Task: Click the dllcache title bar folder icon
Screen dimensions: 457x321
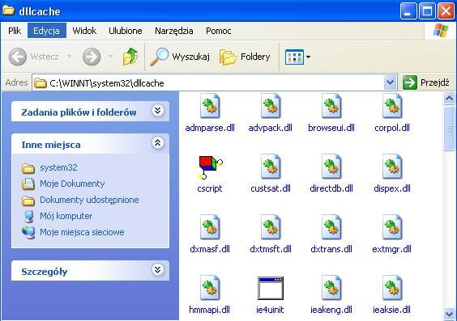Action: (8, 11)
